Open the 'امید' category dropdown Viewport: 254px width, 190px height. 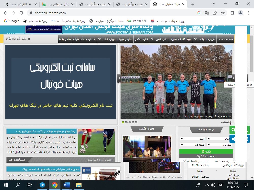(x=193, y=139)
